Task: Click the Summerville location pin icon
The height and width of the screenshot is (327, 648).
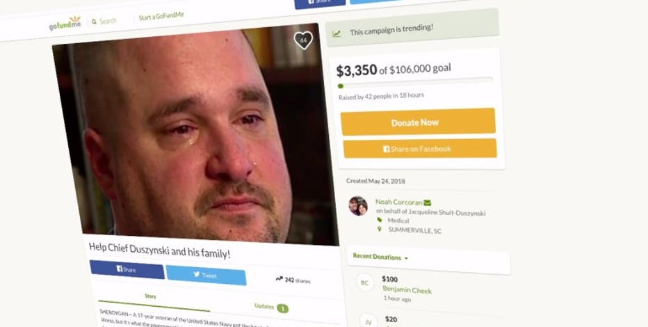Action: point(380,229)
